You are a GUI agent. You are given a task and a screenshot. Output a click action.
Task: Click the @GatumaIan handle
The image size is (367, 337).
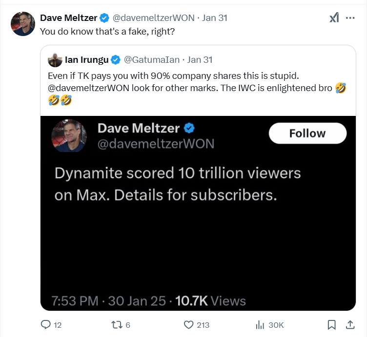click(152, 60)
